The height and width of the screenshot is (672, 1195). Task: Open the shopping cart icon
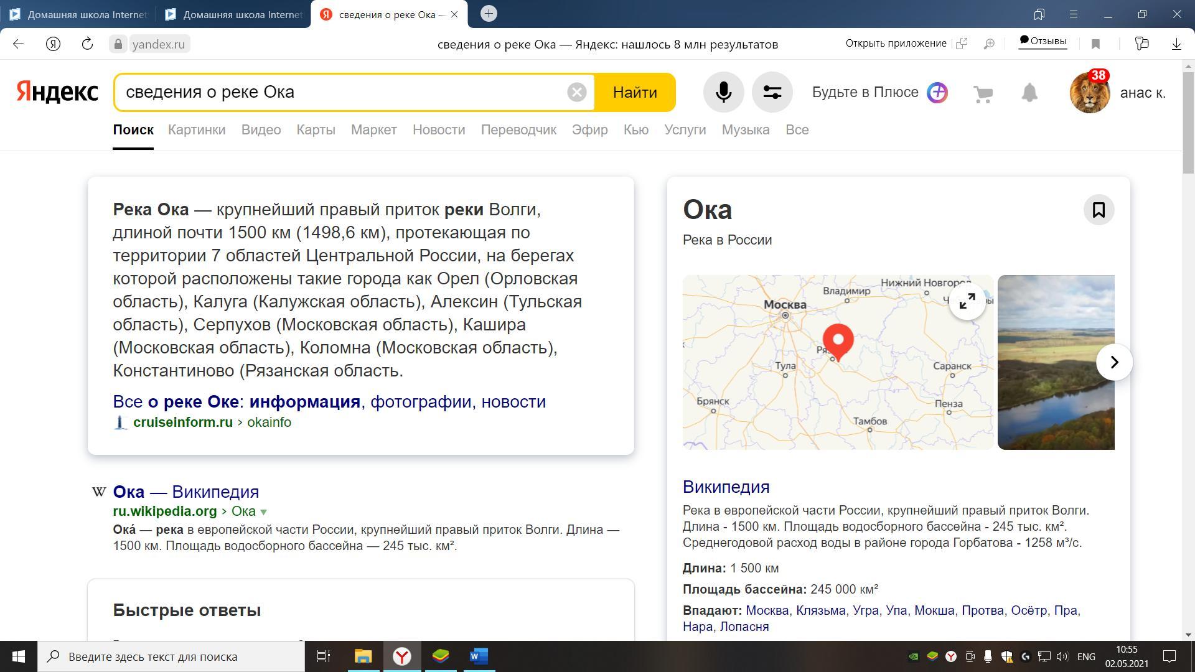[x=983, y=94]
